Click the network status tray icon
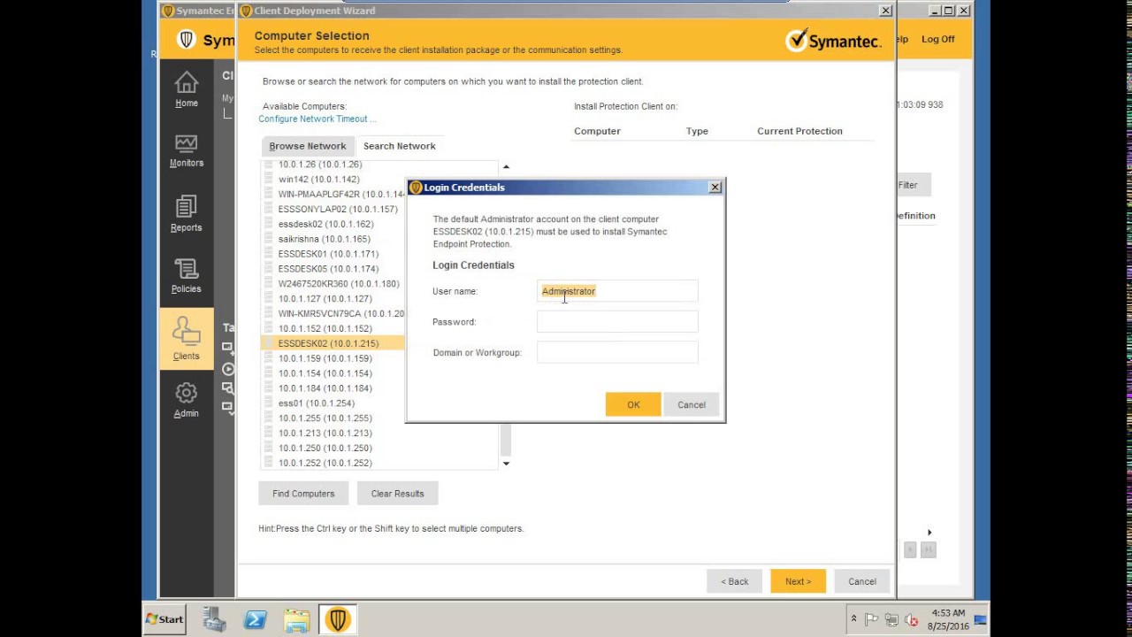The width and height of the screenshot is (1132, 637). pyautogui.click(x=891, y=619)
